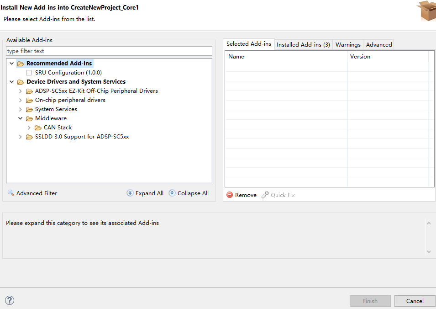Expand the SSLDD 3.0 Support for ADSP-SC5xx node
Image resolution: width=436 pixels, height=309 pixels.
pos(20,137)
